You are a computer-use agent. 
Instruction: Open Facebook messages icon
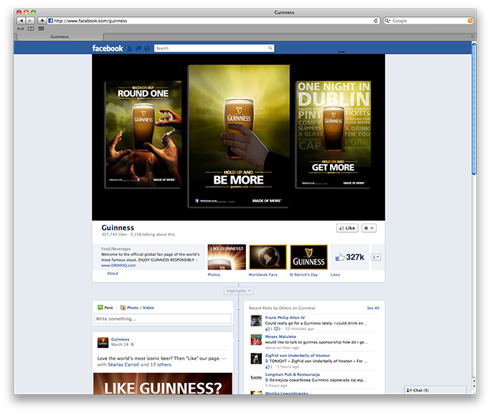tap(138, 48)
